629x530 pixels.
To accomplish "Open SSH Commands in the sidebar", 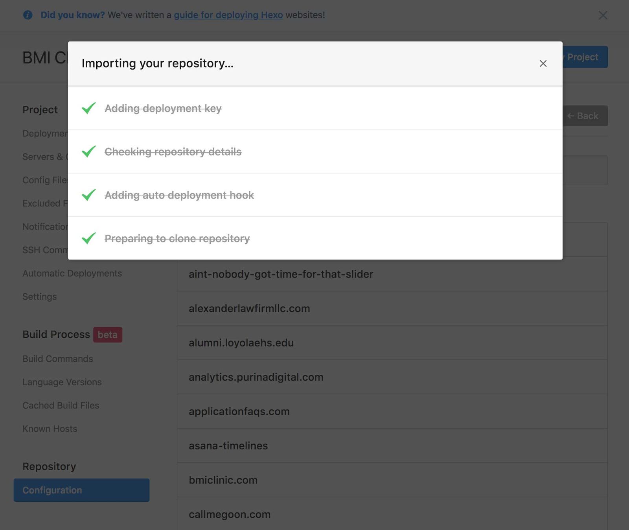I will point(45,250).
